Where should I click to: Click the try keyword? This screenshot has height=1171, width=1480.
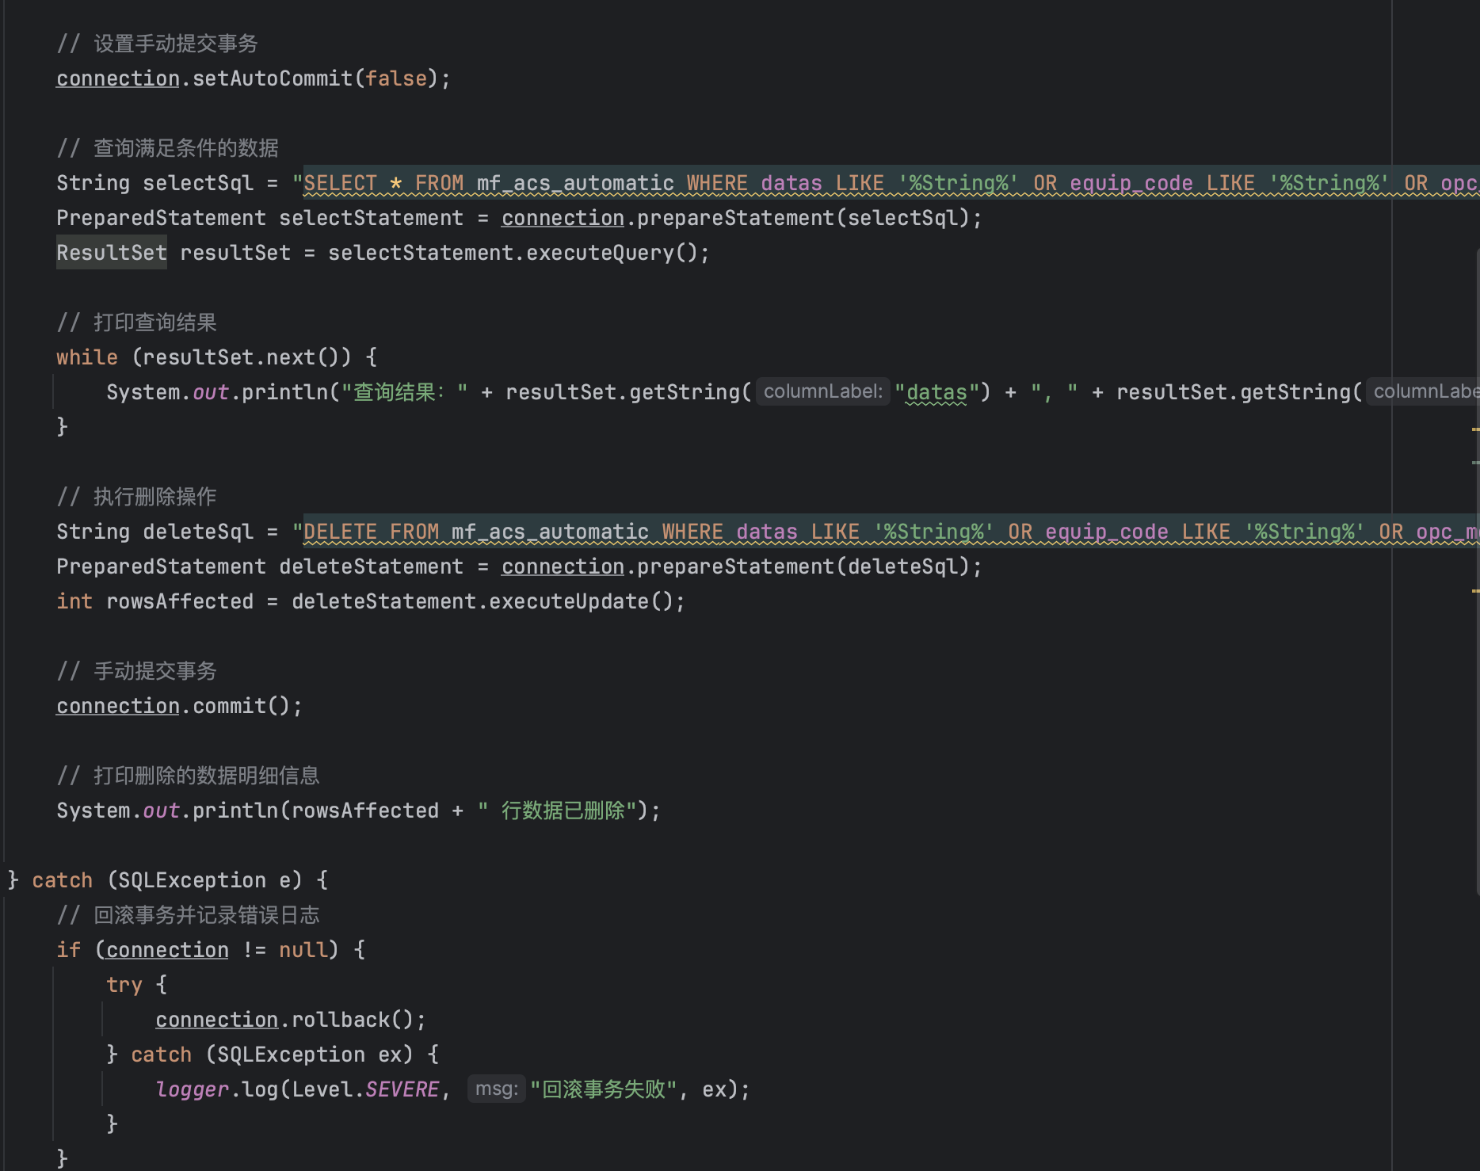pos(124,985)
